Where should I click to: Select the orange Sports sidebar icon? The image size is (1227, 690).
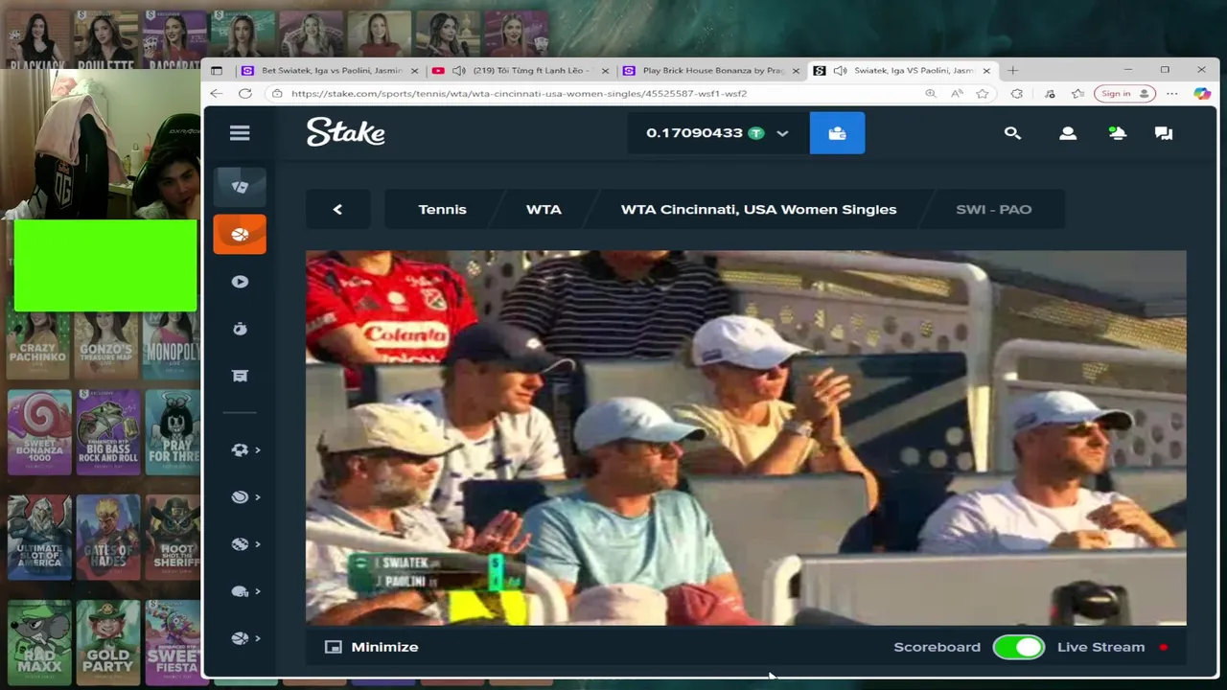[x=240, y=234]
